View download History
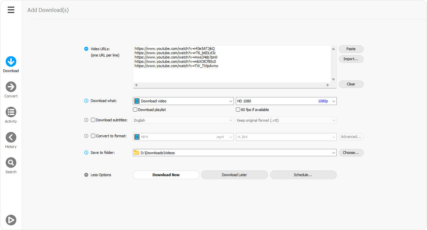 point(11,138)
